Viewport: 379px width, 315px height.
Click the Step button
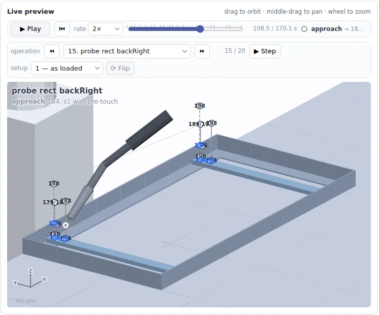click(x=265, y=51)
